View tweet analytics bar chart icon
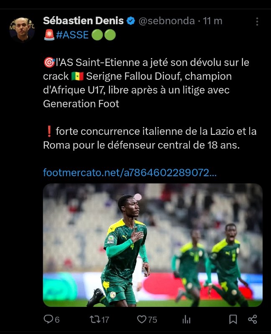Screen dimensions: 271x334 pos(187,319)
